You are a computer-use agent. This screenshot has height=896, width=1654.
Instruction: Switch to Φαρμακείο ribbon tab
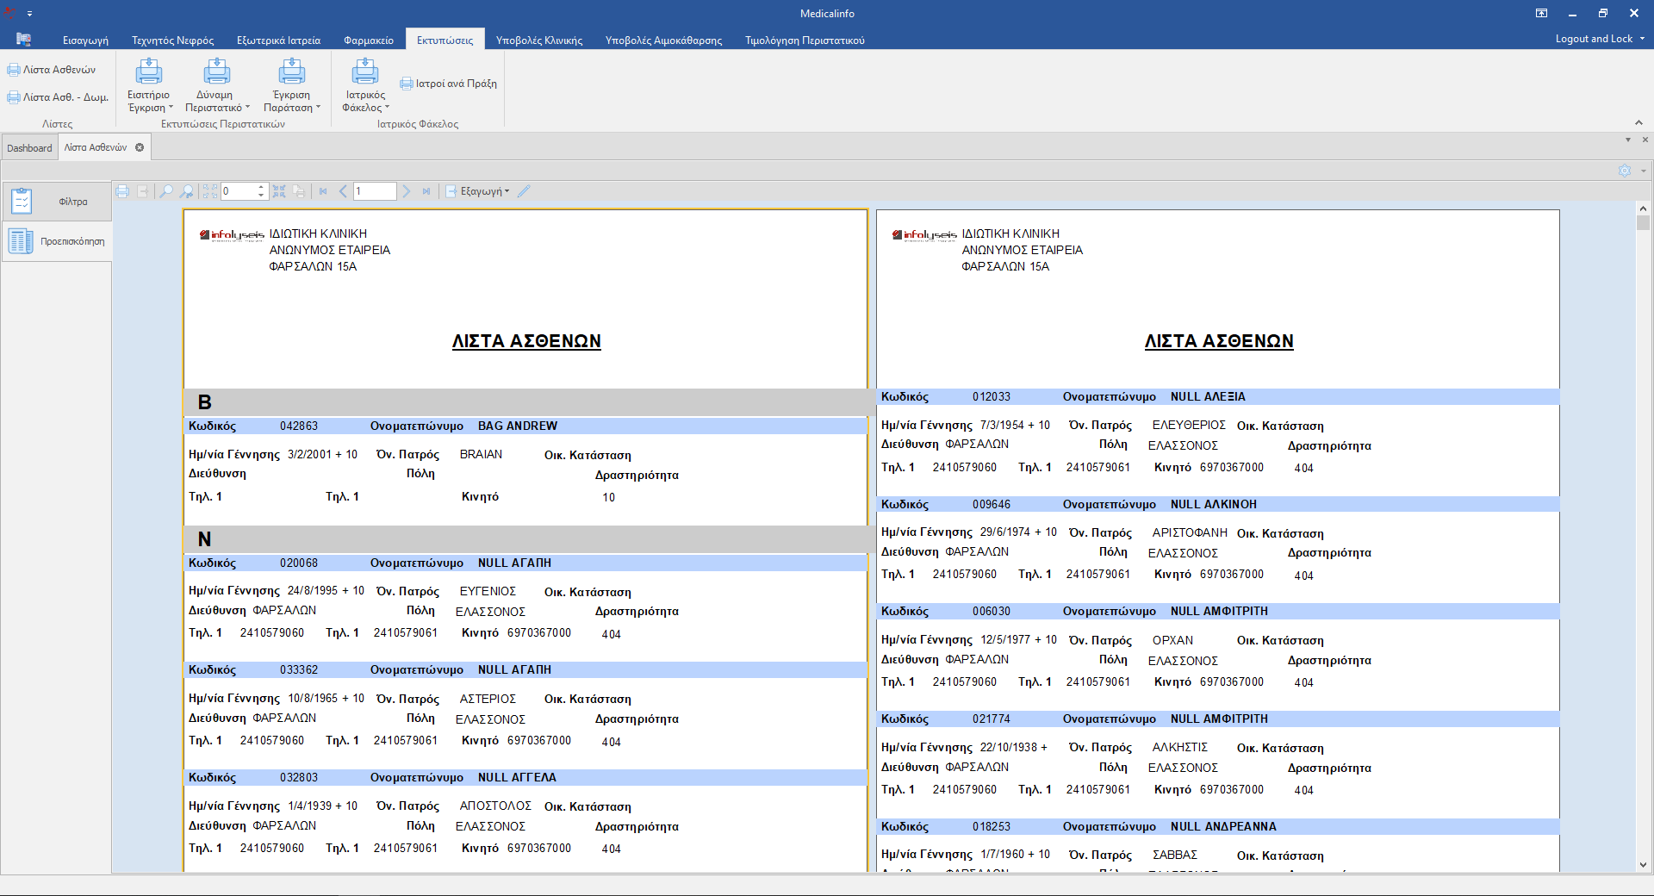click(x=368, y=40)
